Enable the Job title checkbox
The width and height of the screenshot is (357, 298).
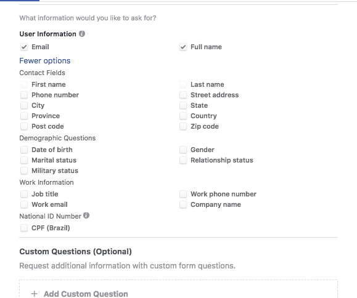pos(24,194)
